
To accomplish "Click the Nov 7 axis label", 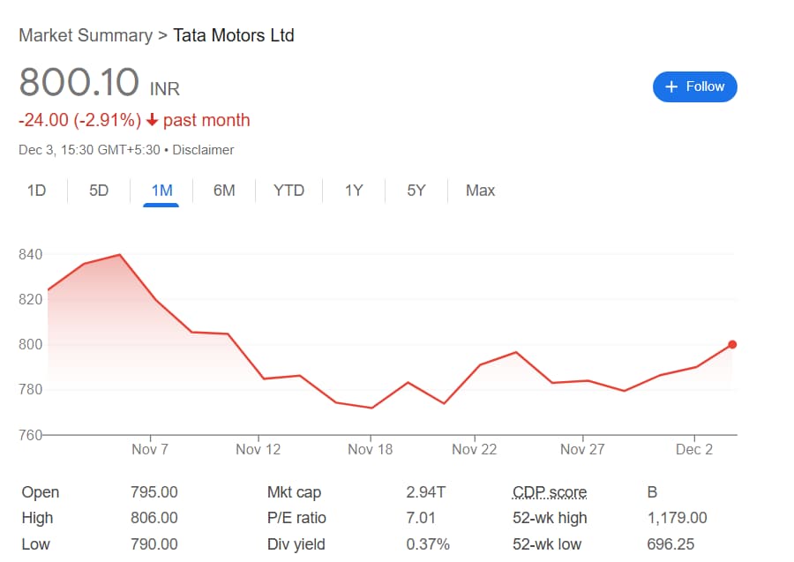I will [150, 449].
